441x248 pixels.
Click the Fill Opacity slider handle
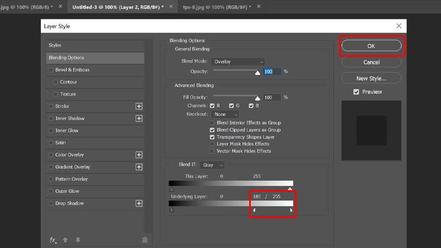click(x=257, y=98)
